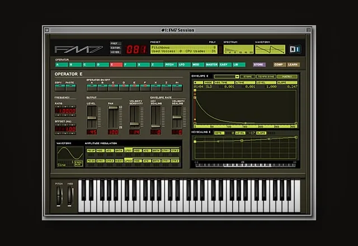This screenshot has width=358, height=246.
Task: Click the Native Instruments NI logo
Action: click(x=295, y=49)
